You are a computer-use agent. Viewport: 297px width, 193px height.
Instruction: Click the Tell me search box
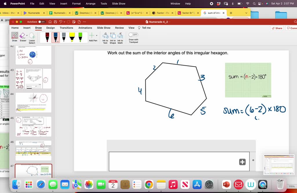point(144,28)
